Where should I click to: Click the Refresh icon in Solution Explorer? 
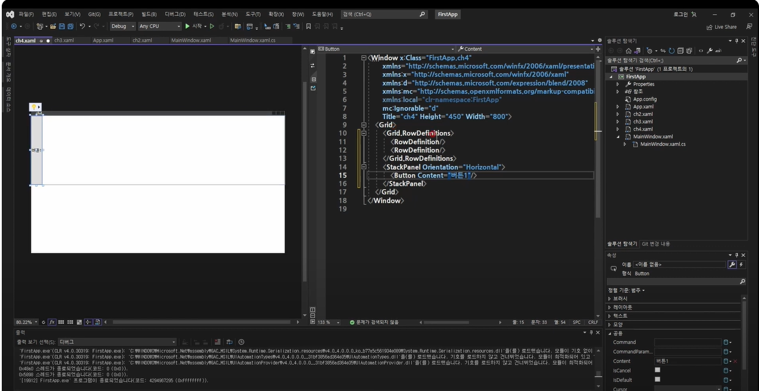[672, 51]
